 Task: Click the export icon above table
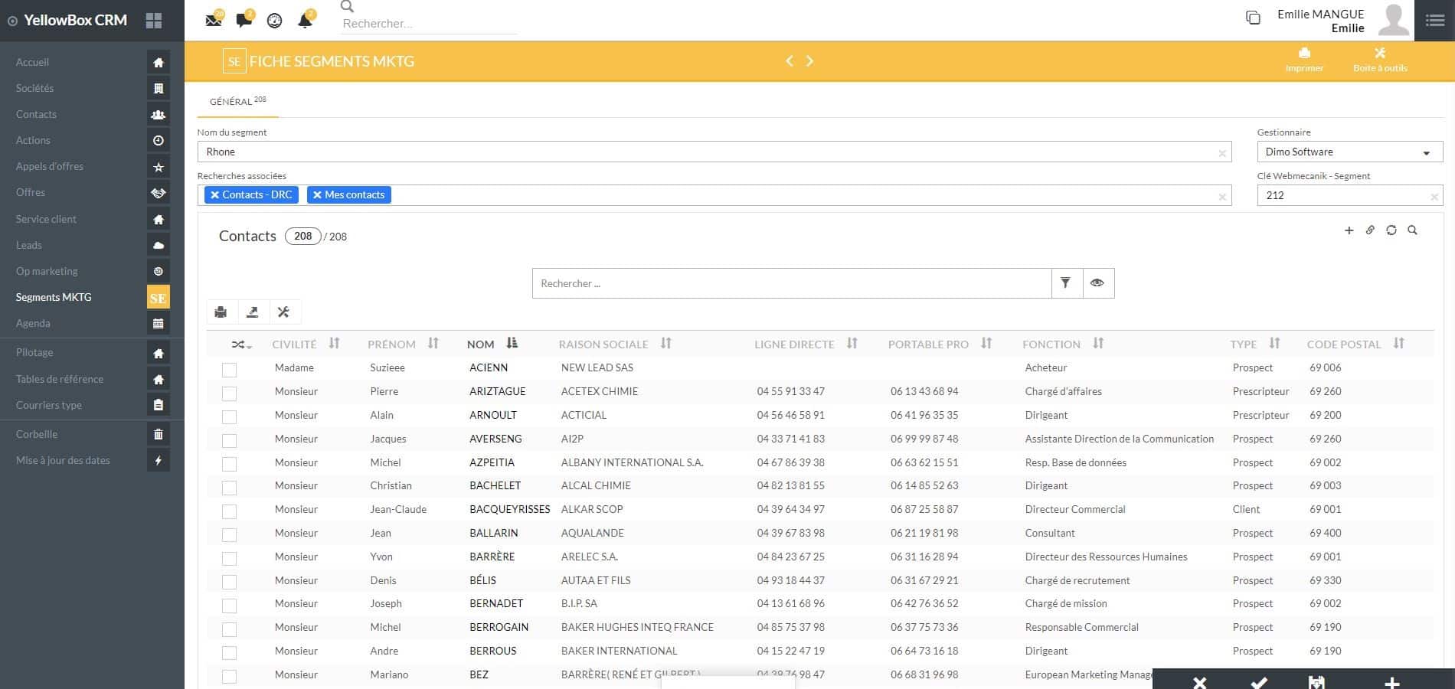pyautogui.click(x=252, y=312)
